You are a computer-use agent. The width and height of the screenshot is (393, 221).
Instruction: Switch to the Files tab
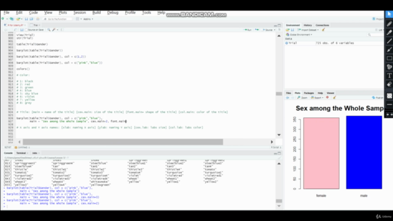point(289,93)
